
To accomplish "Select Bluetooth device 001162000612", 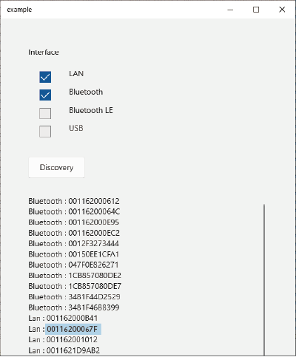I will [x=74, y=201].
